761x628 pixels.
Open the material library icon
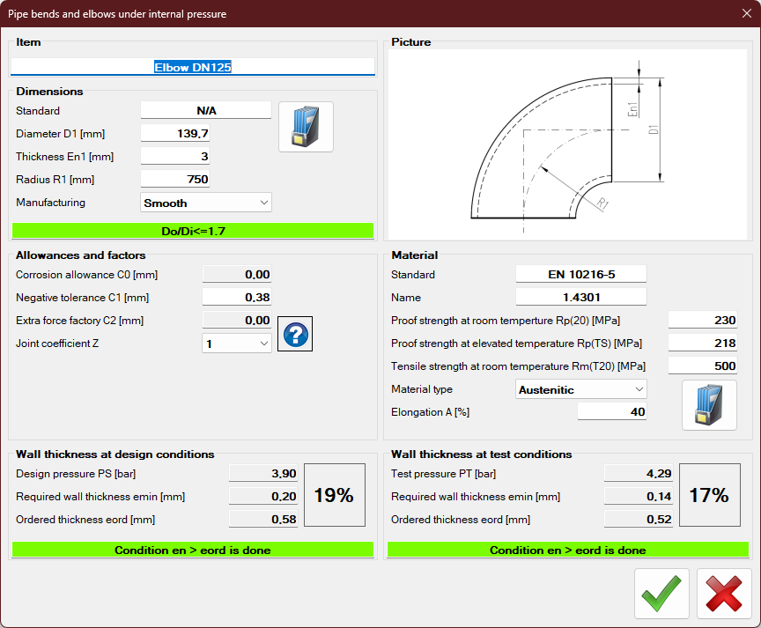coord(709,405)
